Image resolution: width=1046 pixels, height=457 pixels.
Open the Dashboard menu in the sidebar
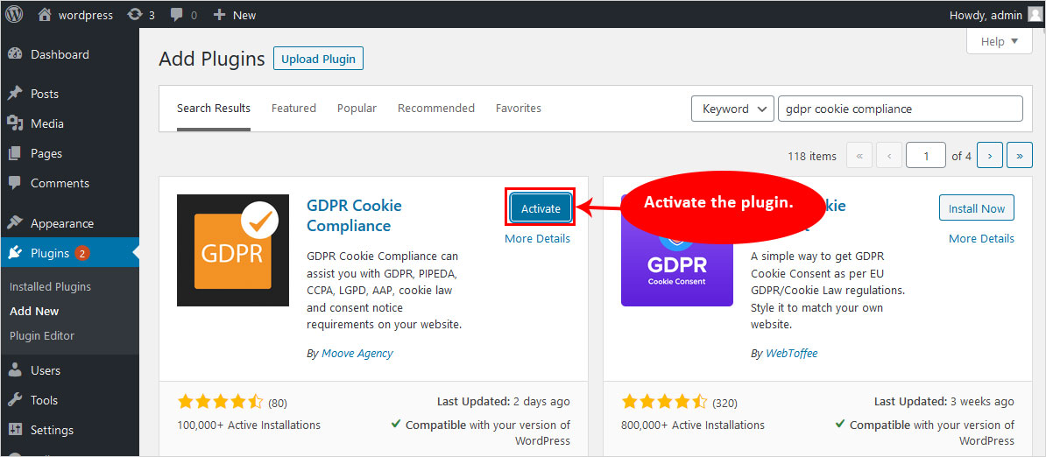pos(60,54)
